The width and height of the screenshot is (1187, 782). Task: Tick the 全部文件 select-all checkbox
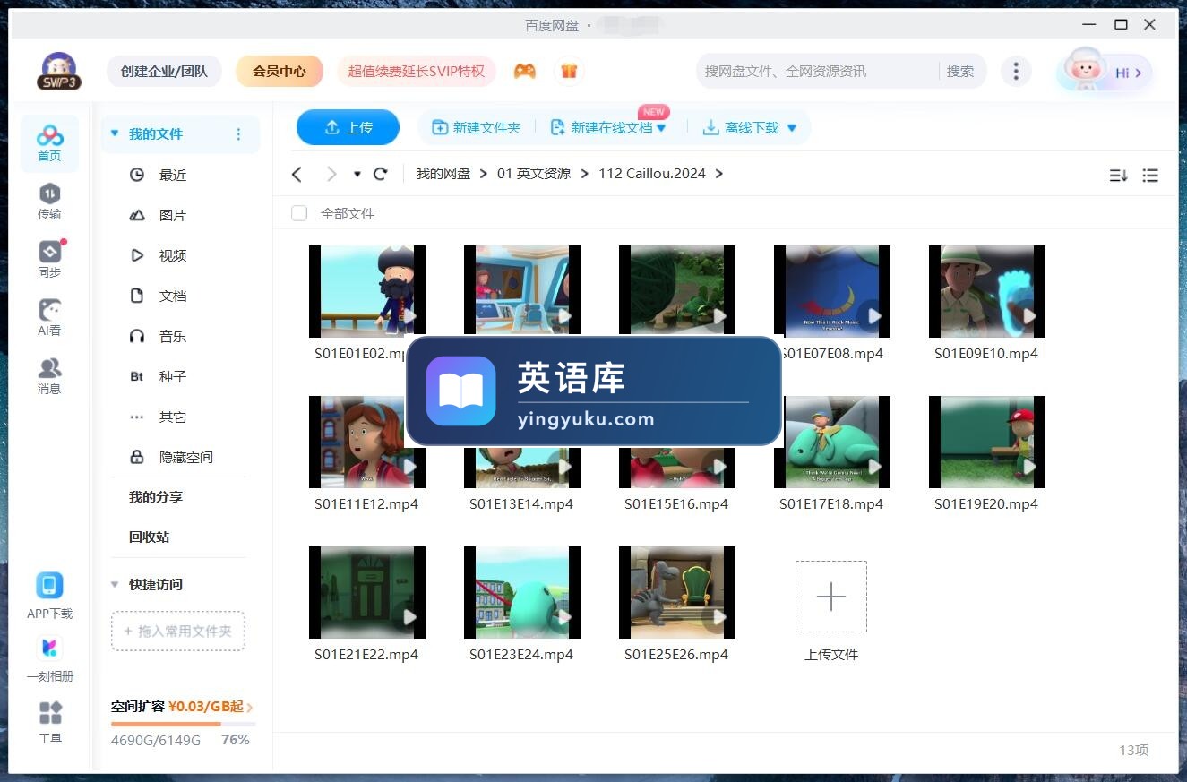[299, 213]
